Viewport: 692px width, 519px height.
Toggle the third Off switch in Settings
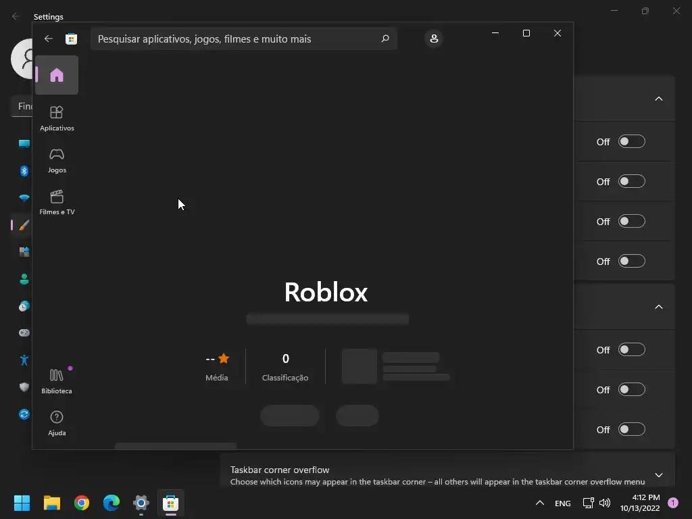632,221
